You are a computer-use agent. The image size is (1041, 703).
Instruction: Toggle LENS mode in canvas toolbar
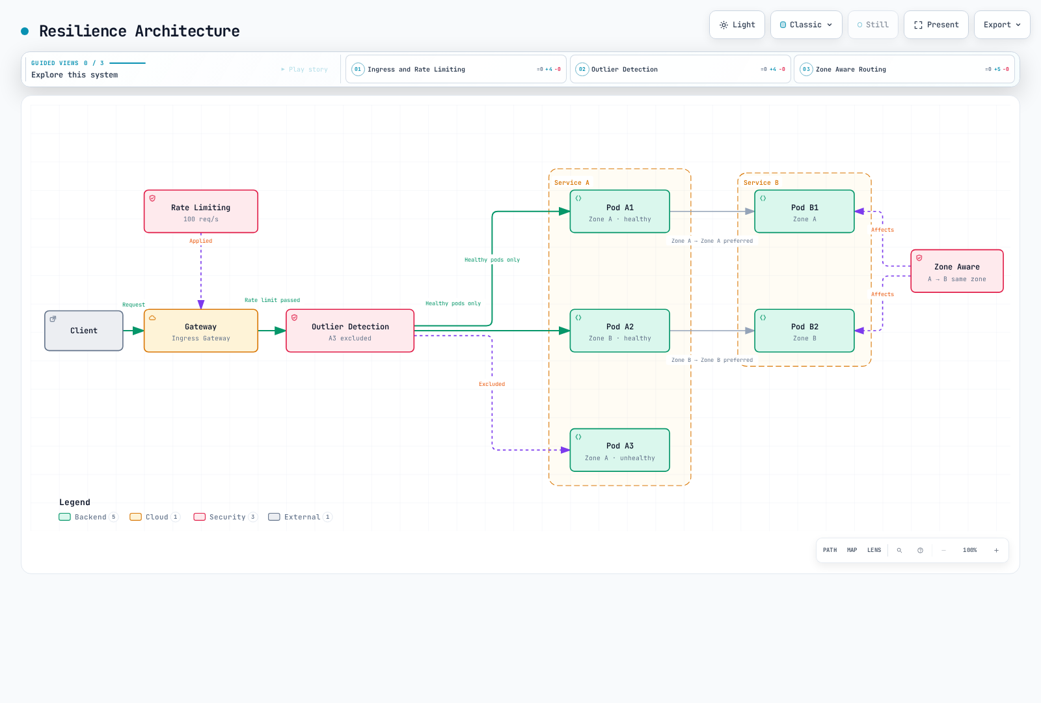click(874, 550)
